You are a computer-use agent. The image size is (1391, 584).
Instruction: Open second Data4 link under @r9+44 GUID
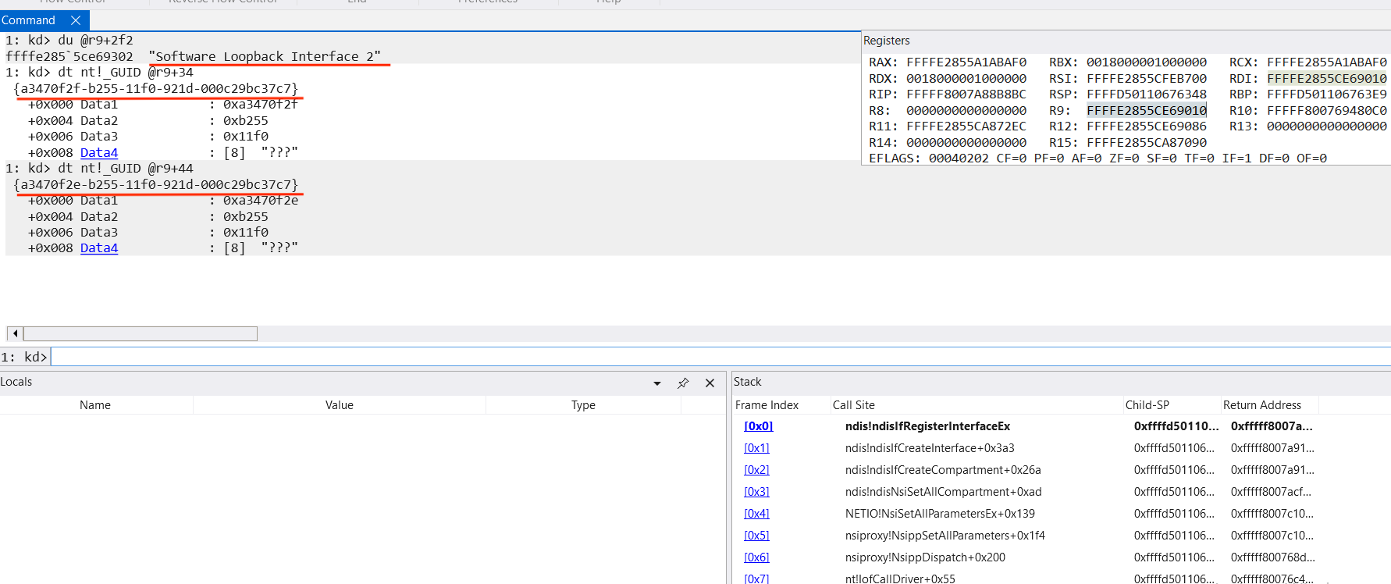coord(99,248)
